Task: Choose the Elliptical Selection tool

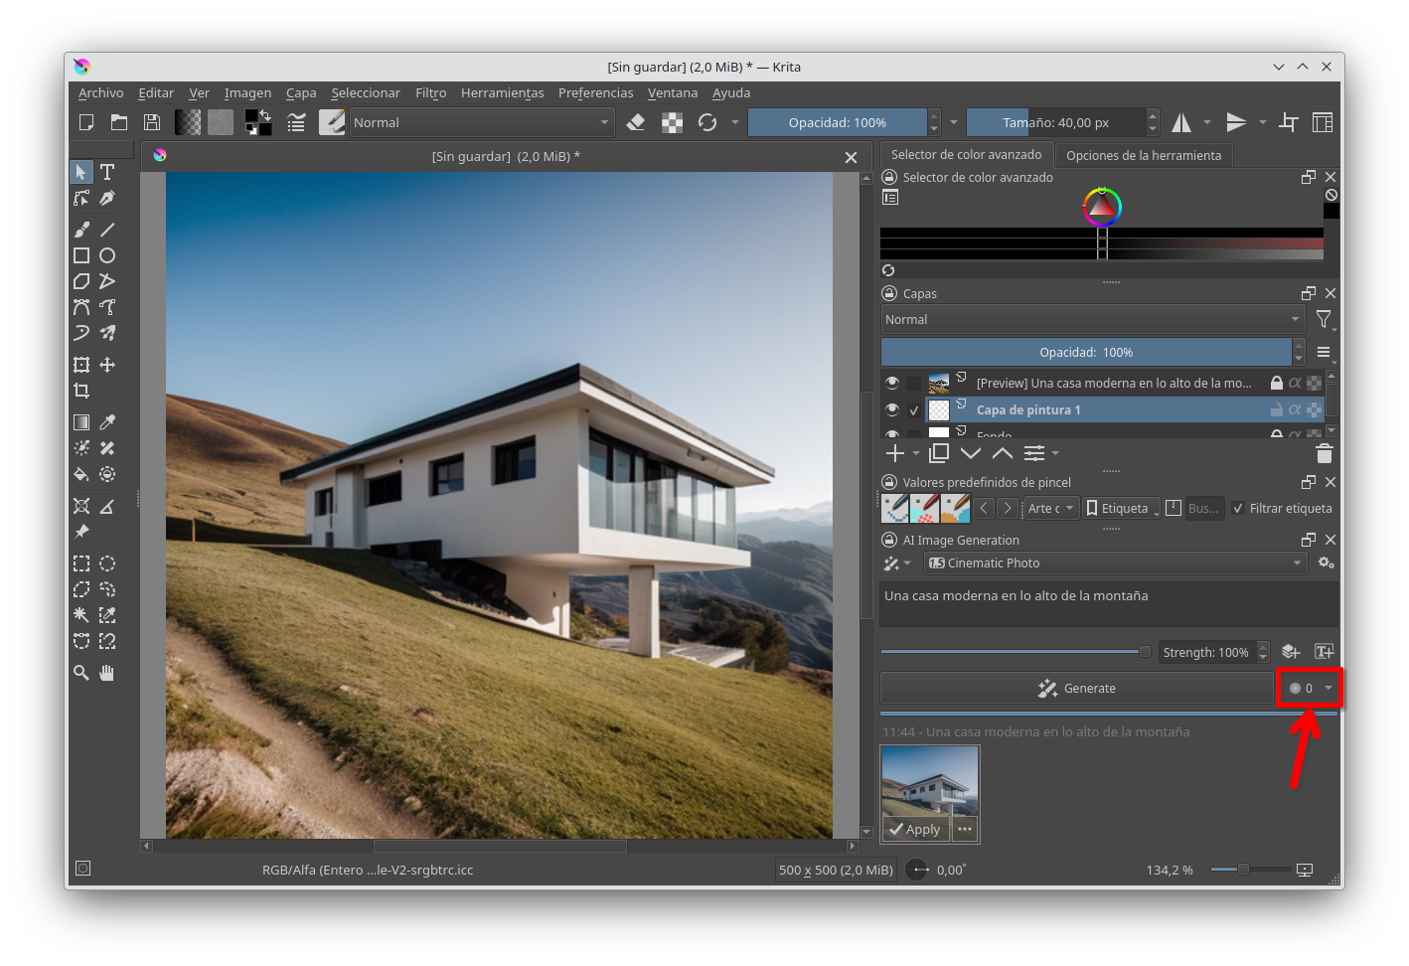Action: tap(107, 563)
